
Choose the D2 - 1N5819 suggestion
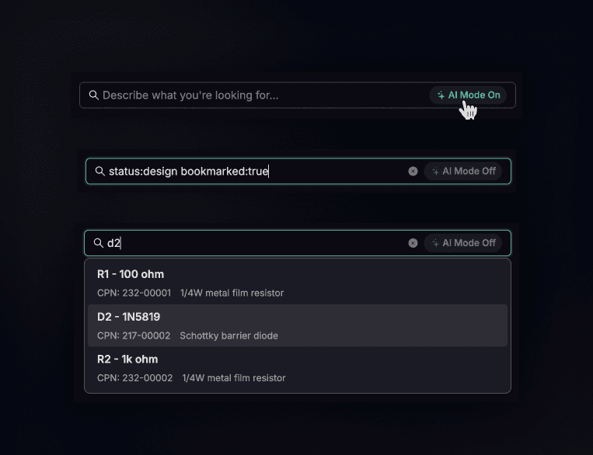click(129, 317)
